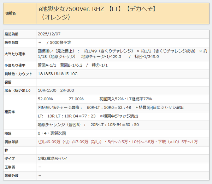Select the 1&1&5&1&1&15 10C value
The image size is (212, 184).
(58, 74)
